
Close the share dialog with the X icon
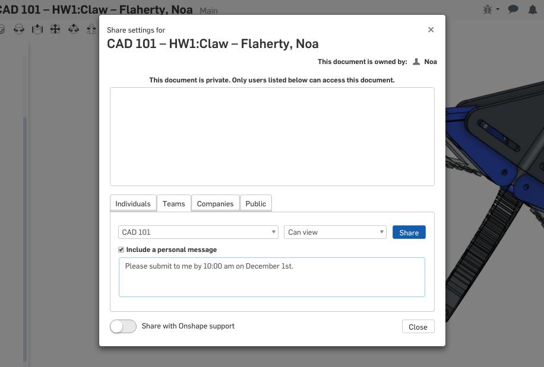431,30
